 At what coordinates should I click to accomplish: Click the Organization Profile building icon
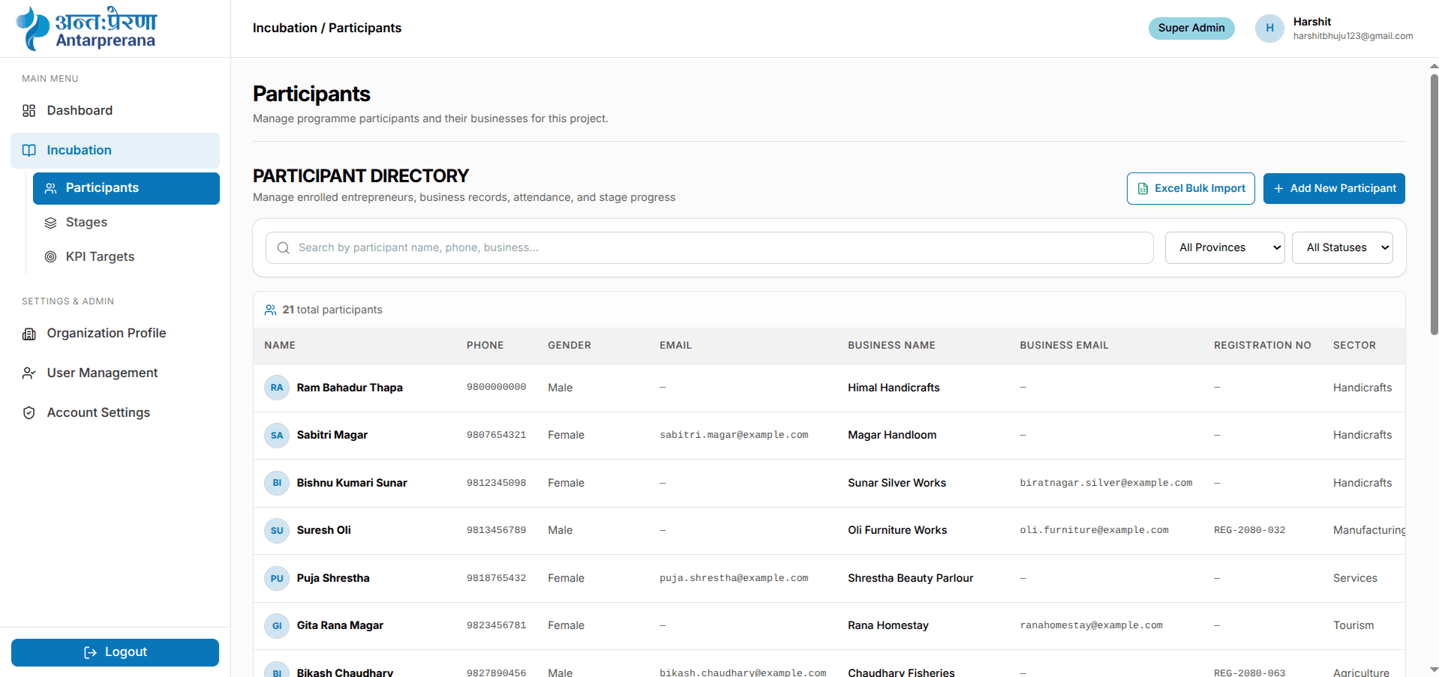pyautogui.click(x=29, y=334)
